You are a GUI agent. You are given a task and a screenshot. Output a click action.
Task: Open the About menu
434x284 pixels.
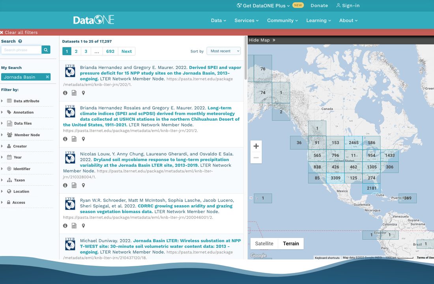click(348, 21)
